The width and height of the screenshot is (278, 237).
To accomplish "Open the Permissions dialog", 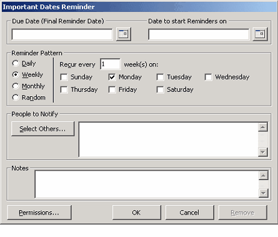I will (x=39, y=213).
